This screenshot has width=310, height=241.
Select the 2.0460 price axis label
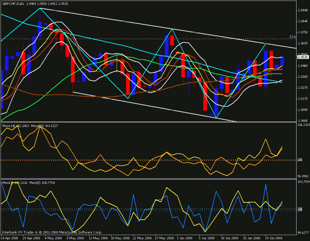click(303, 65)
